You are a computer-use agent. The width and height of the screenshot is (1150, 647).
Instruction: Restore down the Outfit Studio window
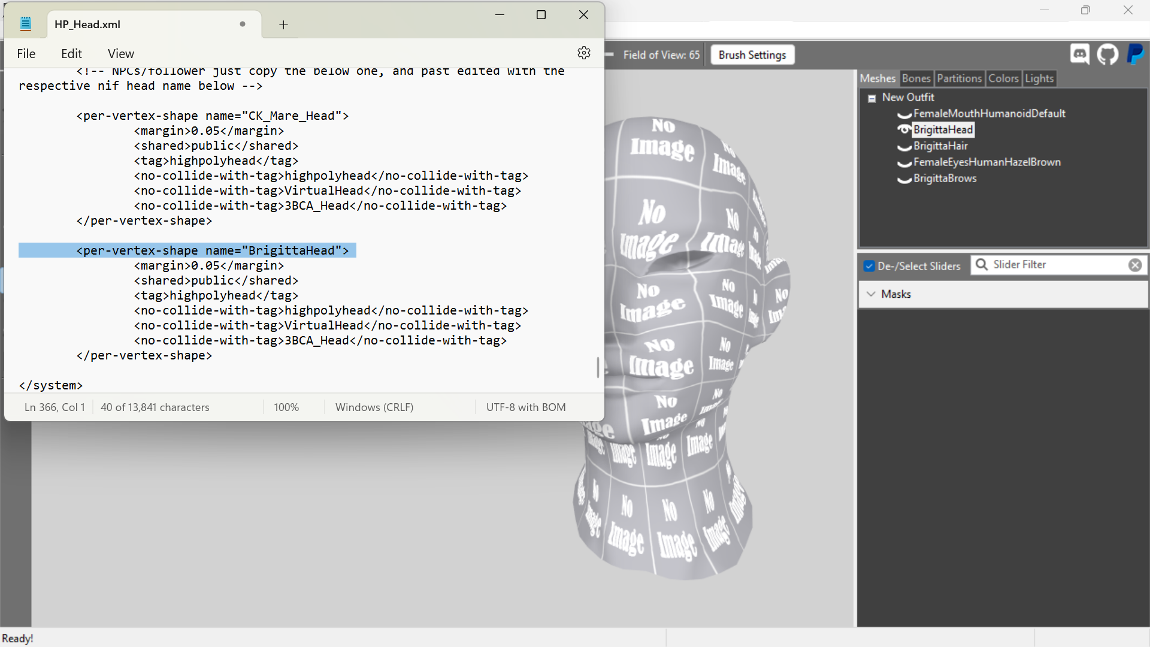[x=1085, y=10]
